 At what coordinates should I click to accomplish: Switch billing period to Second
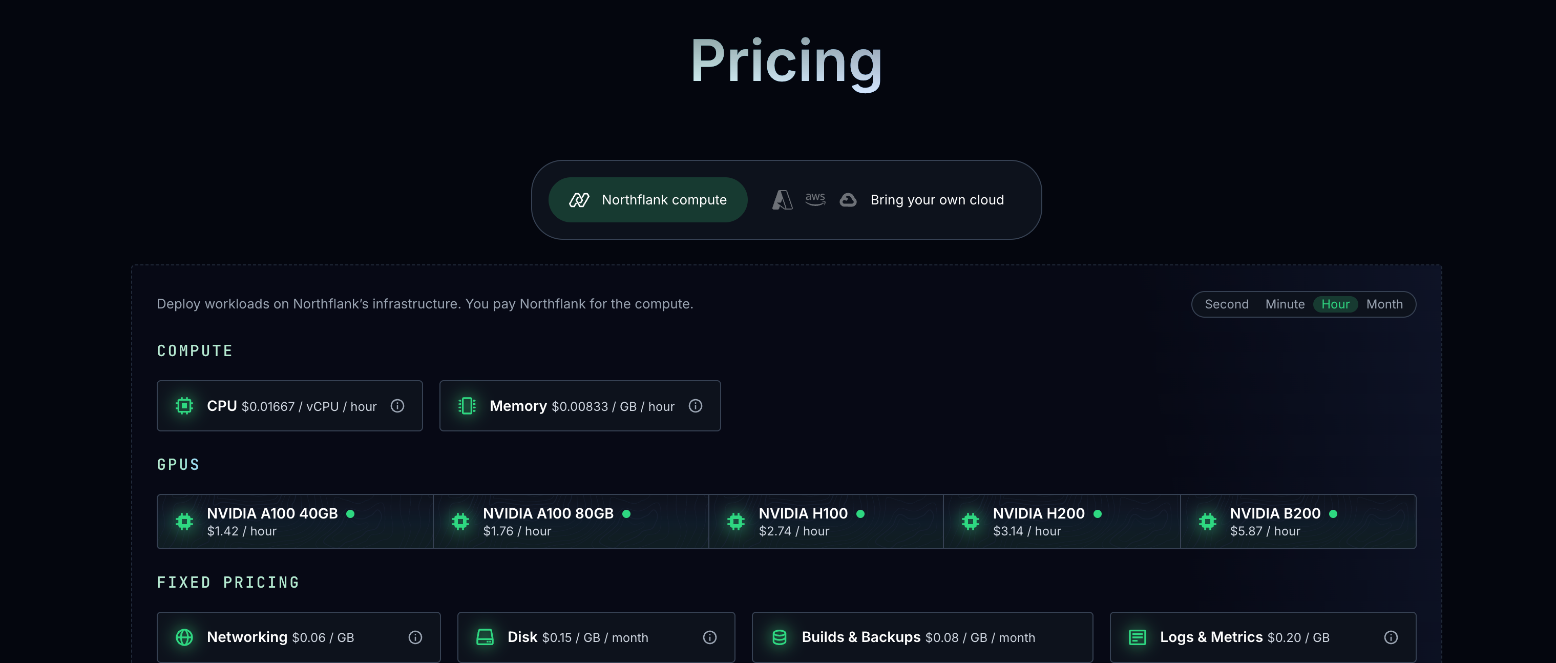tap(1226, 305)
